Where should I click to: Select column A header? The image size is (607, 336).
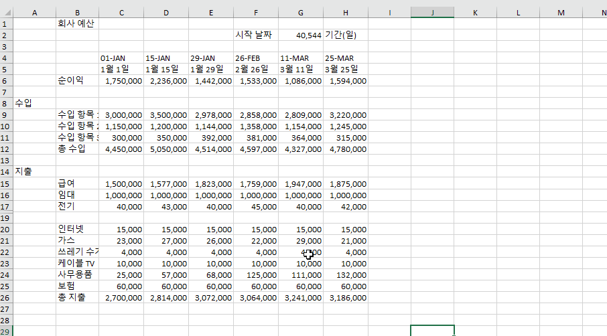(x=34, y=13)
